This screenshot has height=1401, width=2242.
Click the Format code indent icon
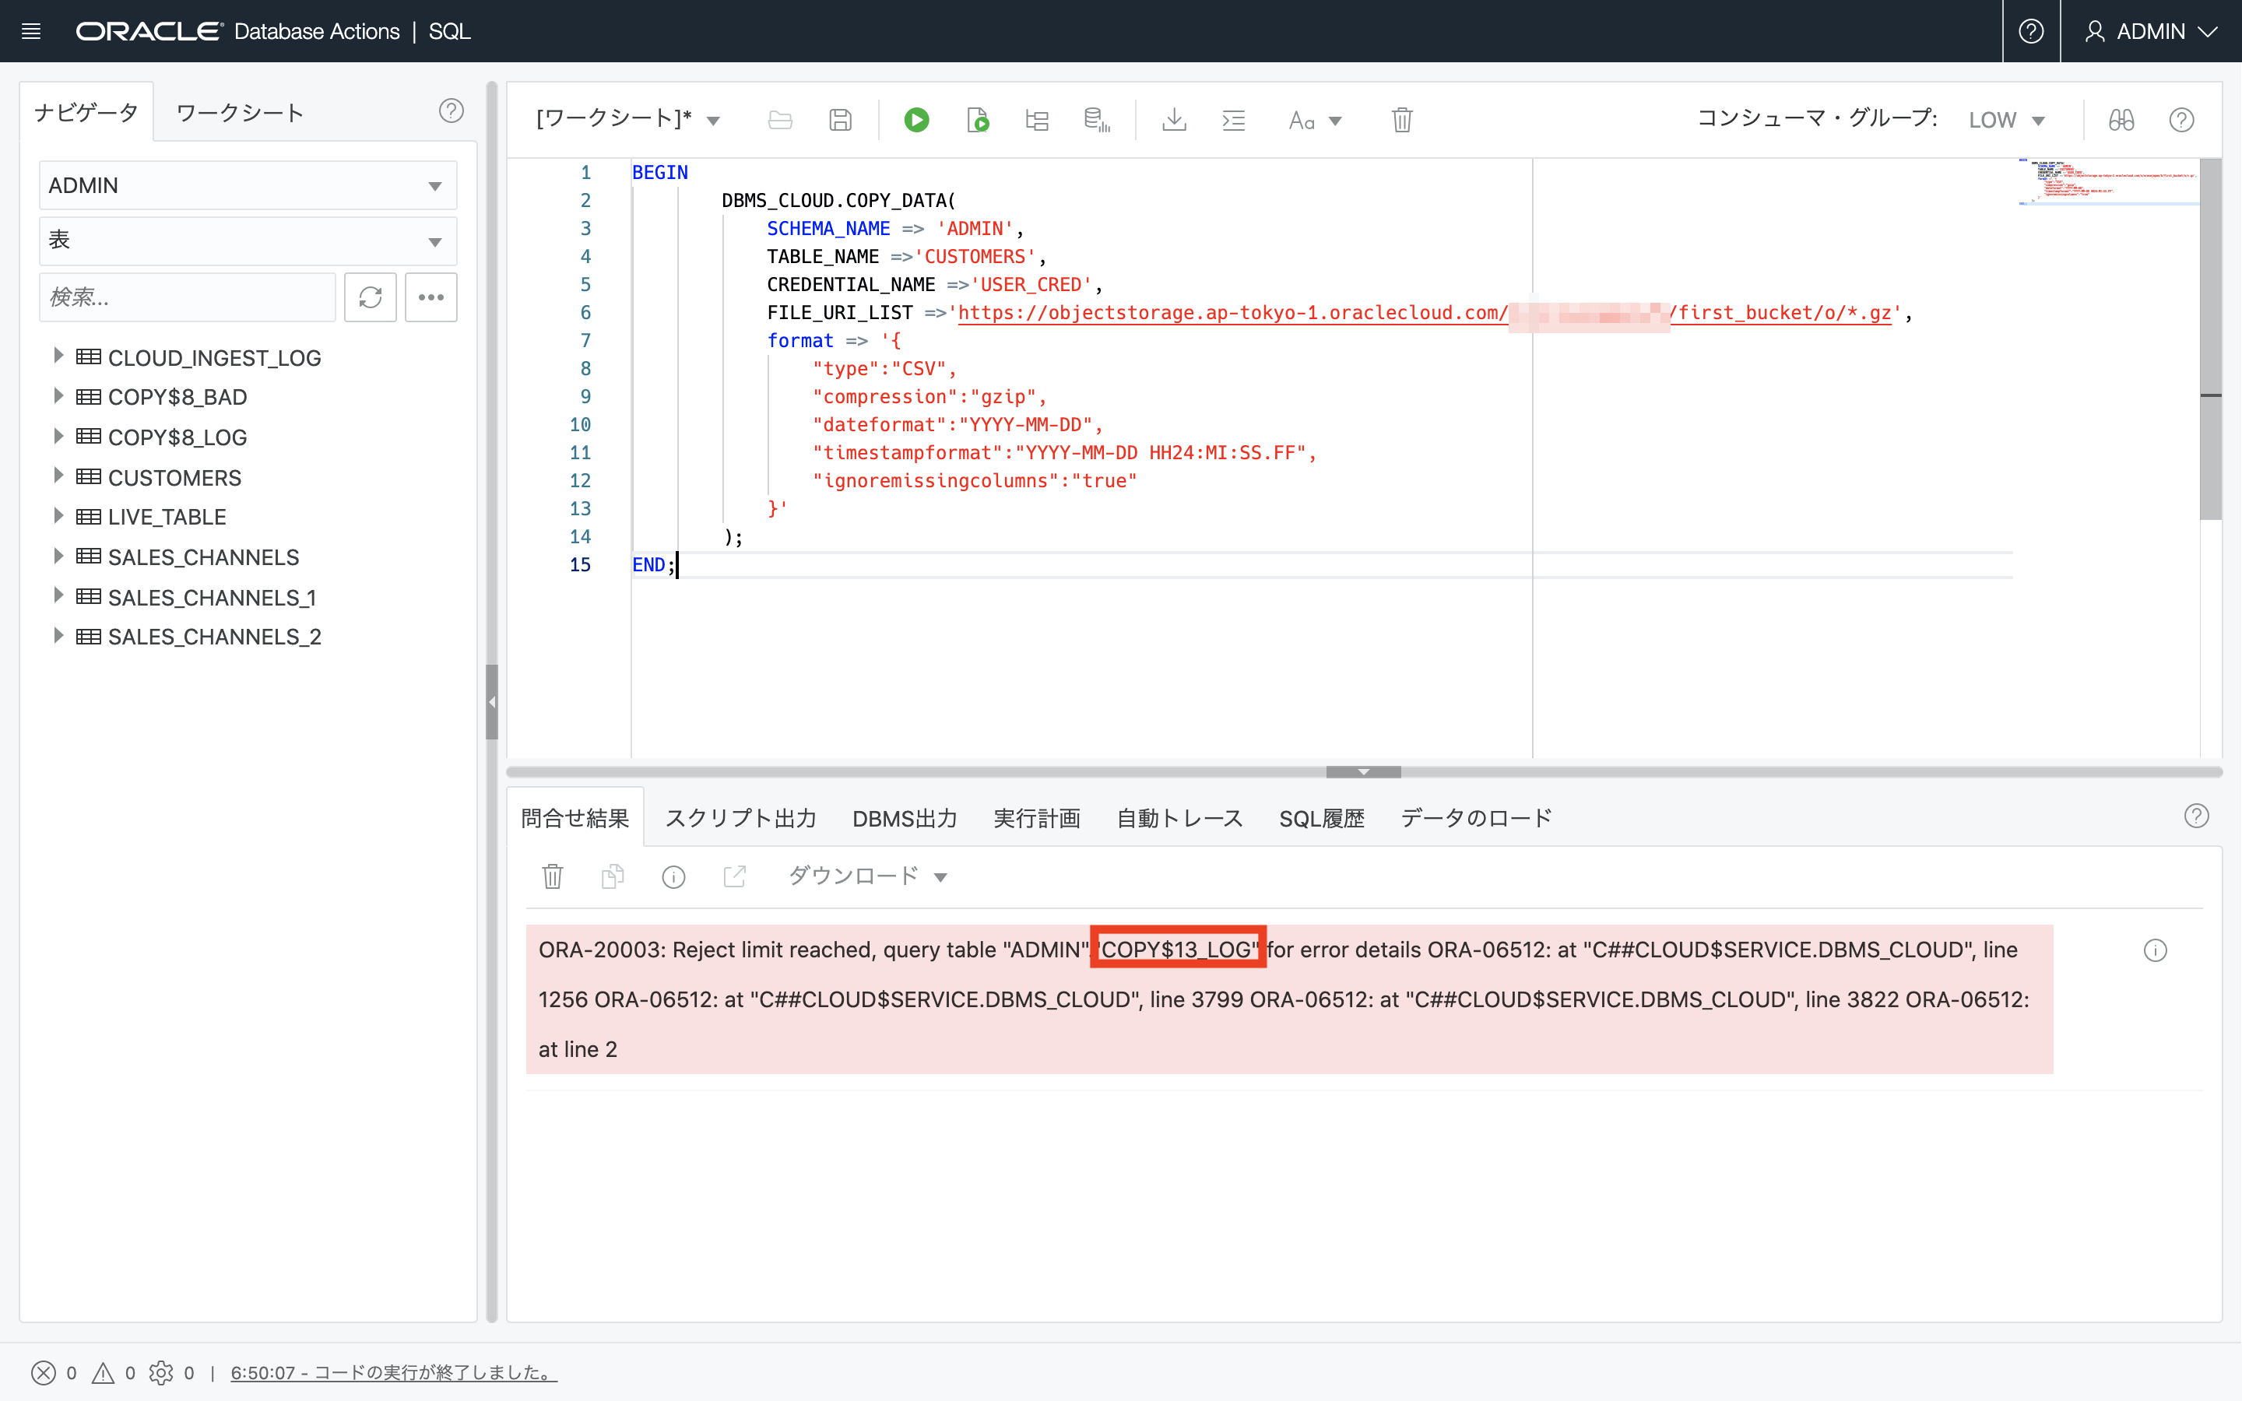click(1233, 120)
